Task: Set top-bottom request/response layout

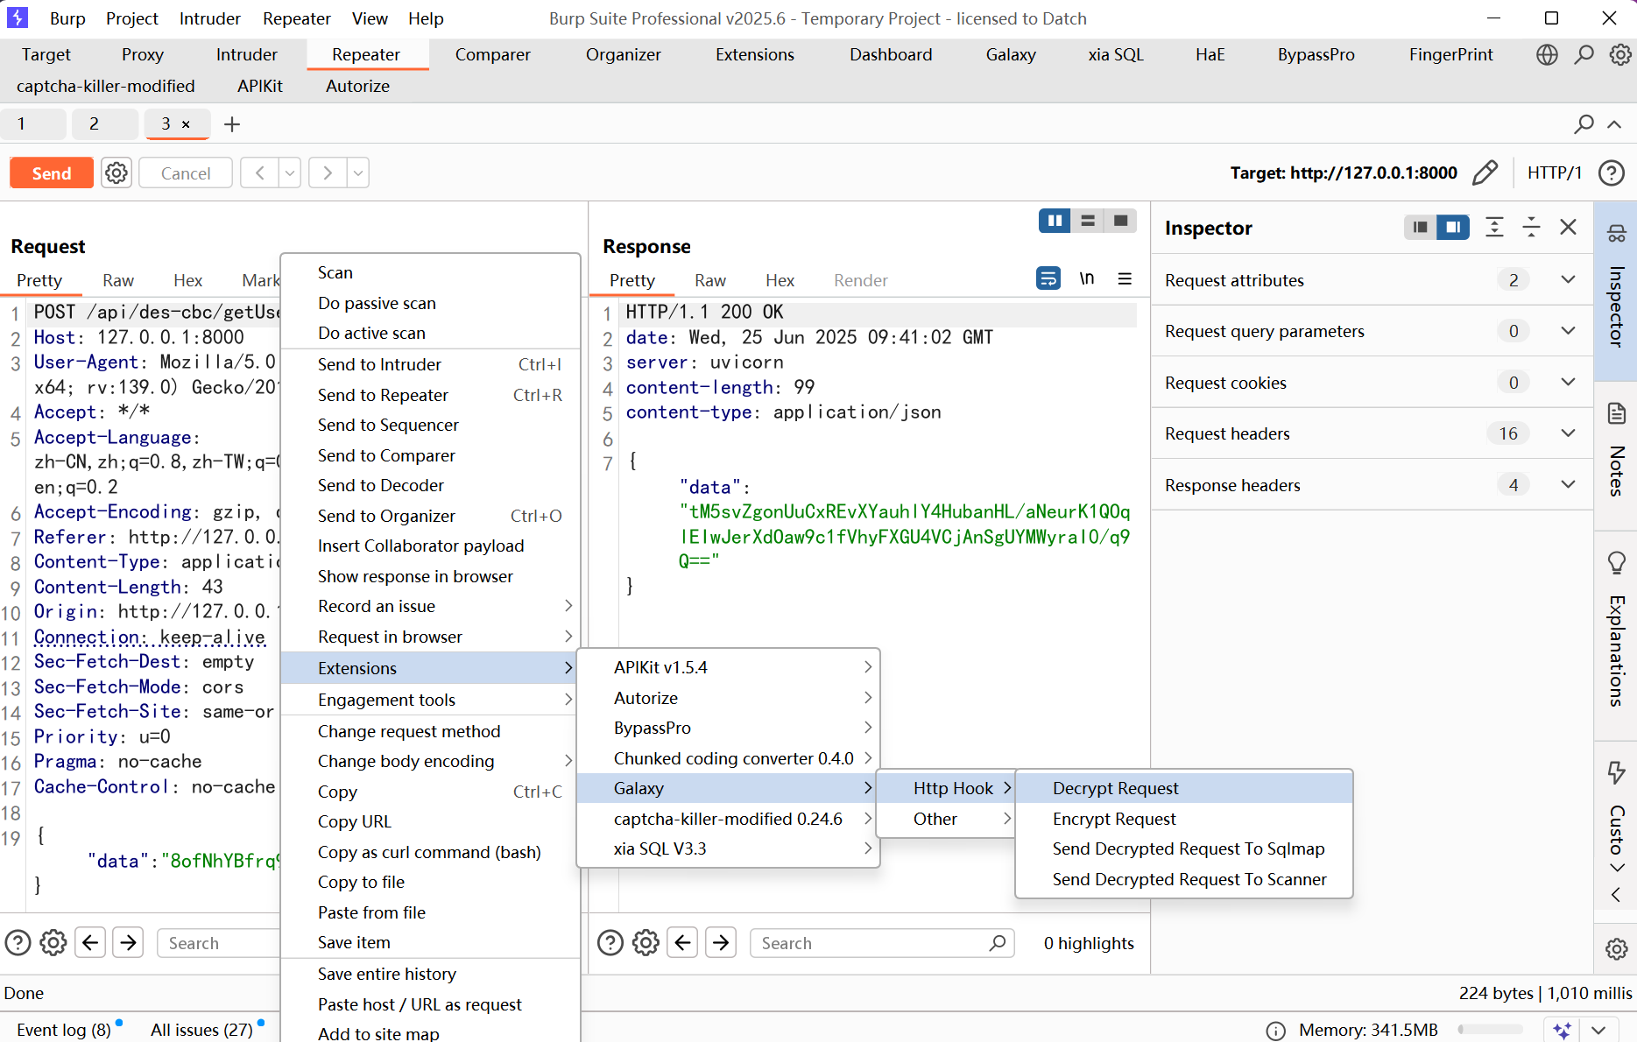Action: point(1088,221)
